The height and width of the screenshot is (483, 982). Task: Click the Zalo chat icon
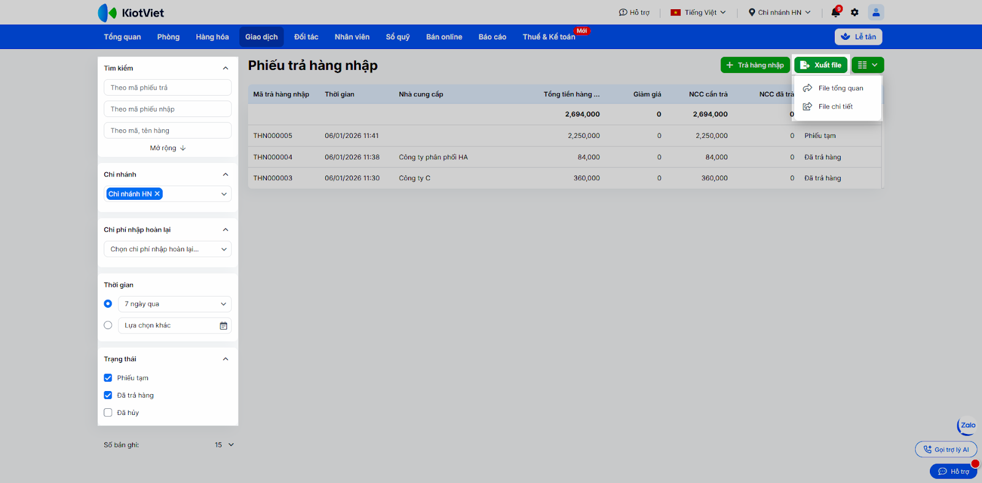[967, 425]
